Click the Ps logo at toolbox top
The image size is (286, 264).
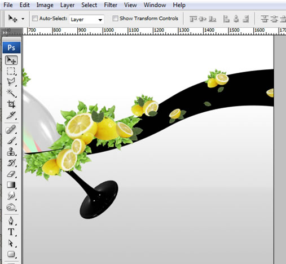(11, 47)
